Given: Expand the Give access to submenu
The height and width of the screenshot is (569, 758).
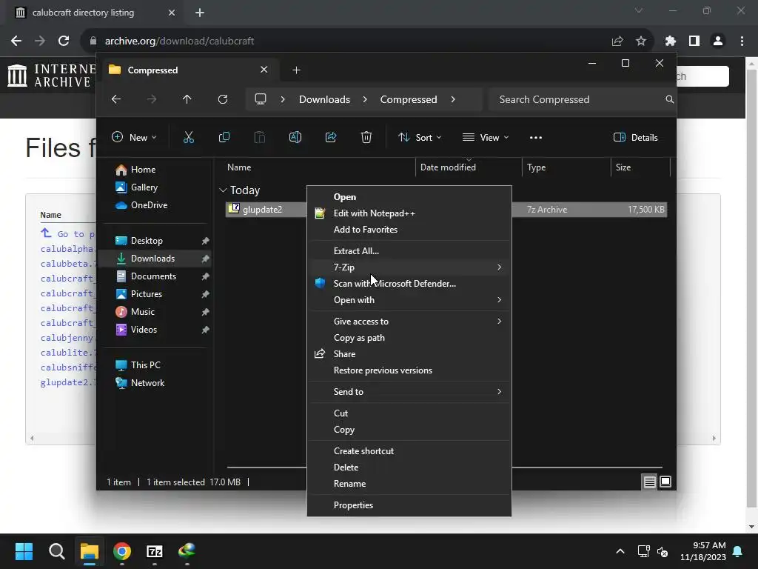Looking at the screenshot, I should 409,322.
